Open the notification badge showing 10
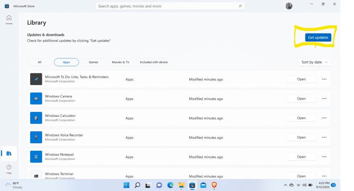 click(333, 185)
